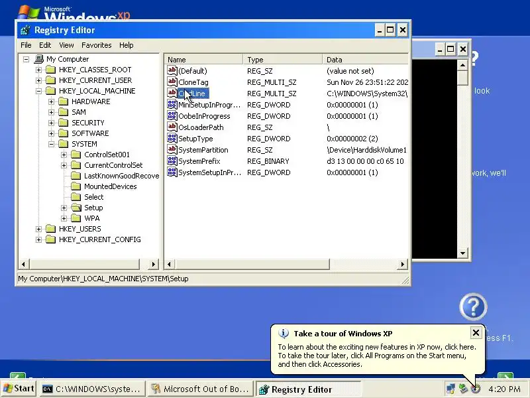This screenshot has width=530, height=398.
Task: Open the View menu
Action: (x=66, y=45)
